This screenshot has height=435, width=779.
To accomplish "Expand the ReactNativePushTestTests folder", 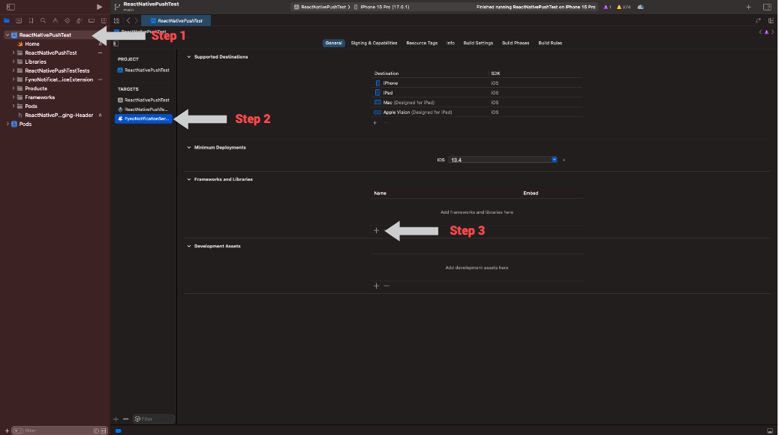I will click(x=14, y=70).
